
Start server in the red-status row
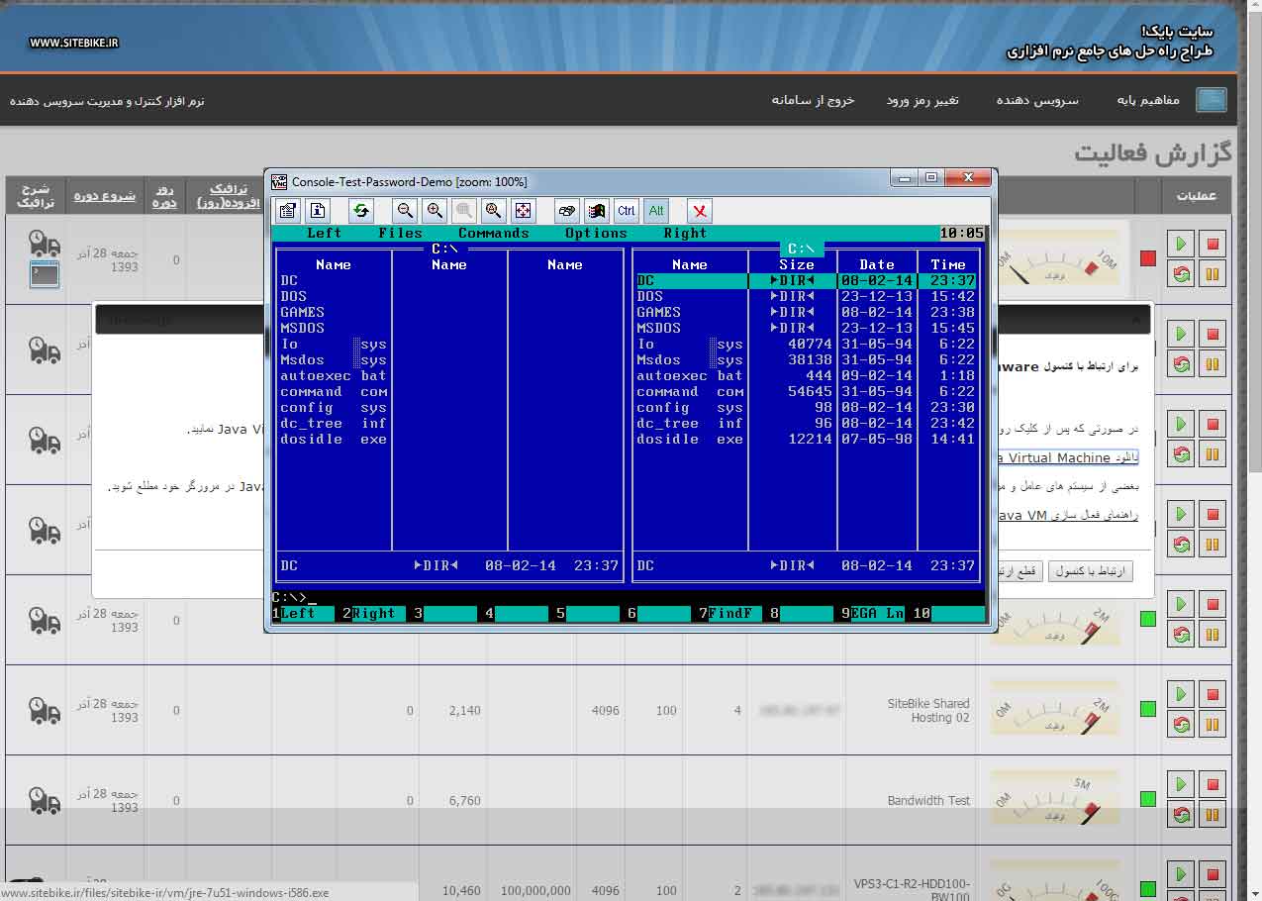coord(1180,244)
